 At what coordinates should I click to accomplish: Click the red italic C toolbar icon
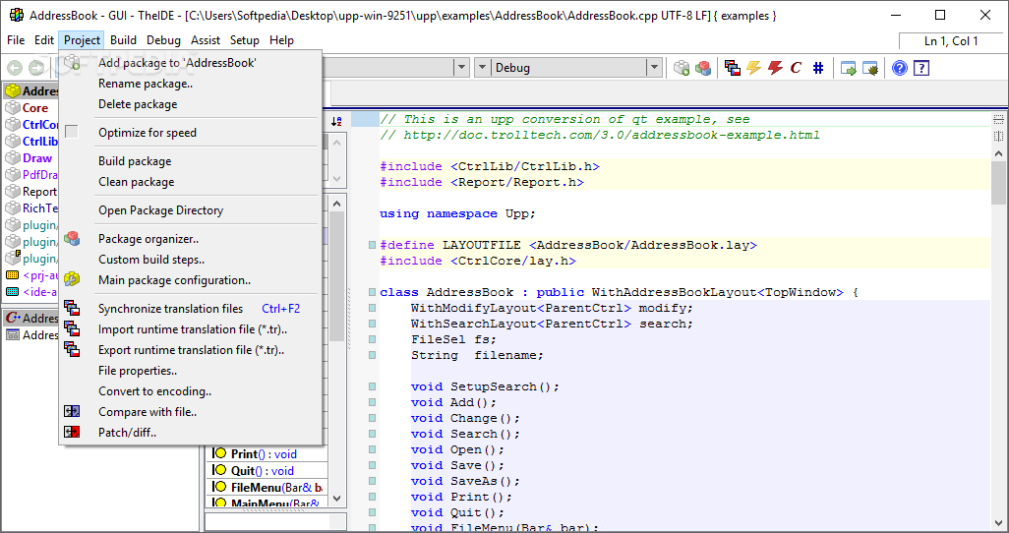pos(796,68)
